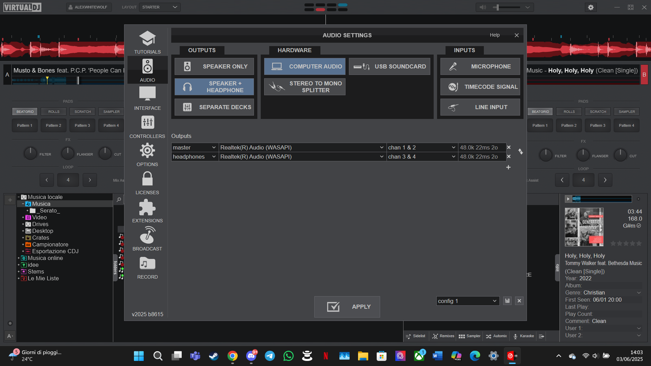Switch left deck pads to SCRATCH

coord(82,111)
